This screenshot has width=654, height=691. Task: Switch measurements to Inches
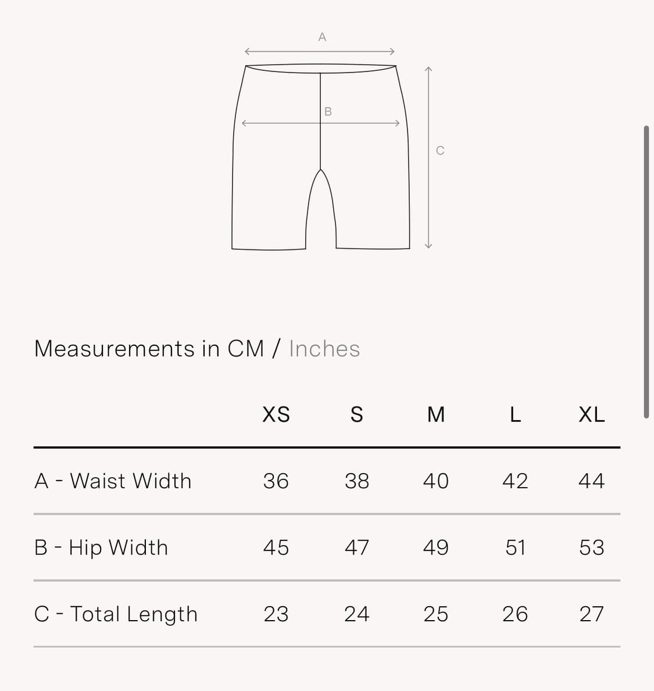click(x=324, y=349)
